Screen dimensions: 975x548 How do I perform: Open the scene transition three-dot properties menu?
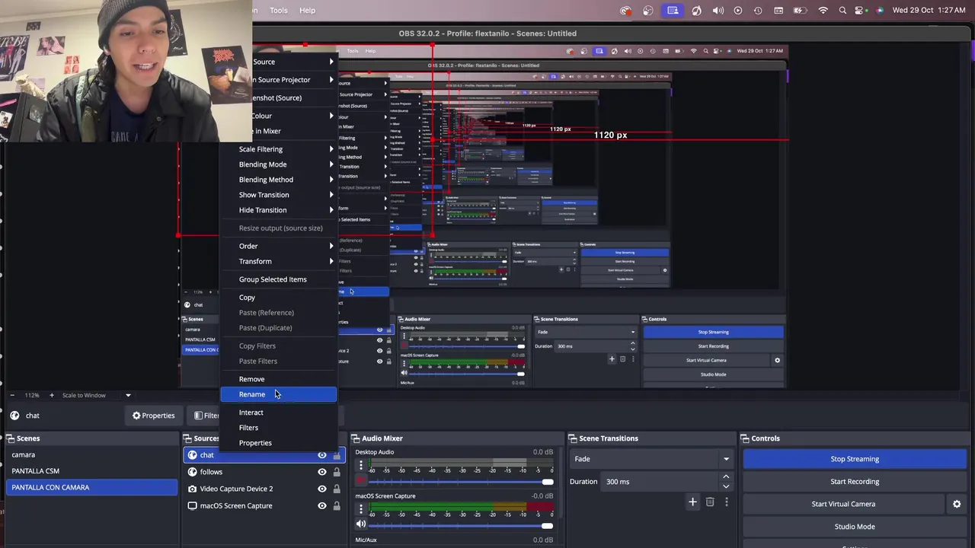point(726,502)
